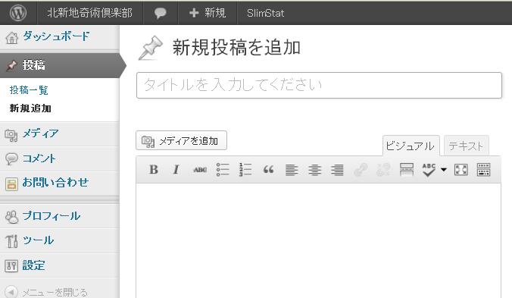Insert an unordered bullet list
The height and width of the screenshot is (298, 512).
tap(223, 170)
